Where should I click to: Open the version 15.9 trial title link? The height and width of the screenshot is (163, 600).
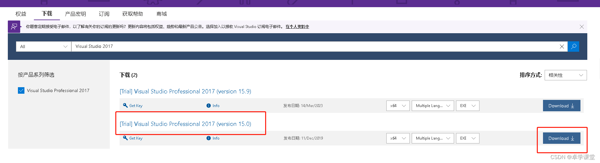[185, 91]
